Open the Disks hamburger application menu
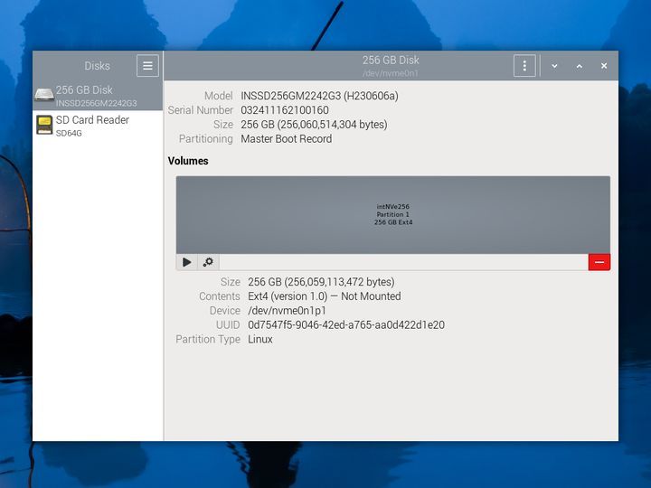 click(x=147, y=66)
